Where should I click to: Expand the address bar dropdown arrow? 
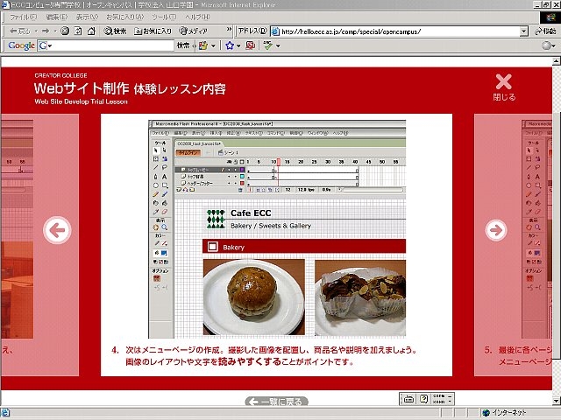(x=523, y=31)
